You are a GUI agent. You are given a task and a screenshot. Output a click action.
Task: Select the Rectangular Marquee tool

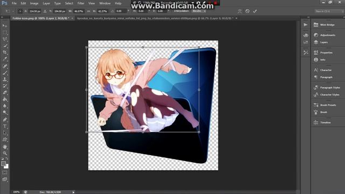tap(5, 32)
